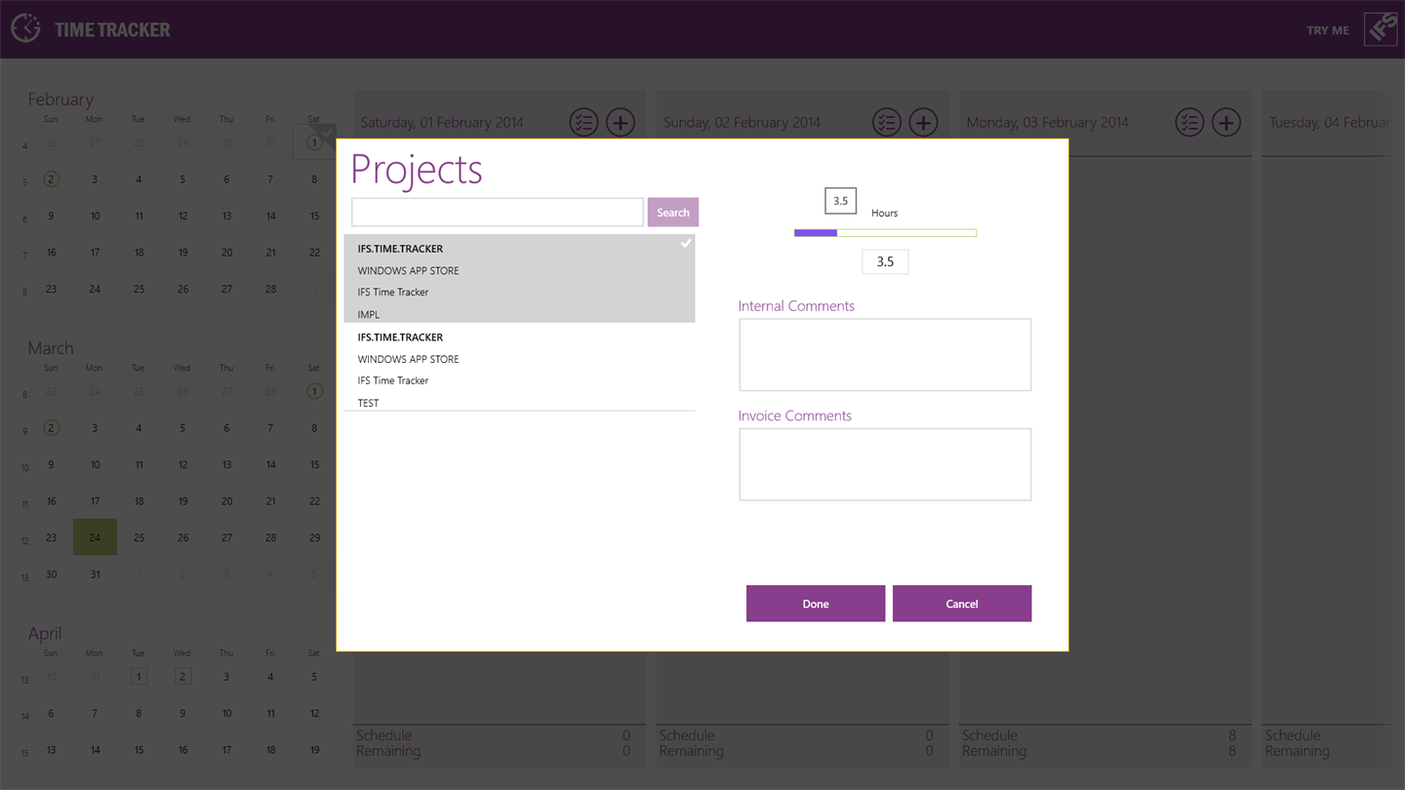Click the February month heading
Screen dimensions: 1405x790
60,99
